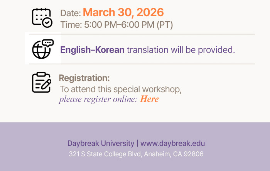
Task: Click the calendar icon with checkmark
Action: click(41, 17)
